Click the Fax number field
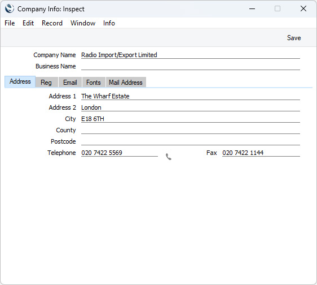The height and width of the screenshot is (285, 317). [261, 153]
